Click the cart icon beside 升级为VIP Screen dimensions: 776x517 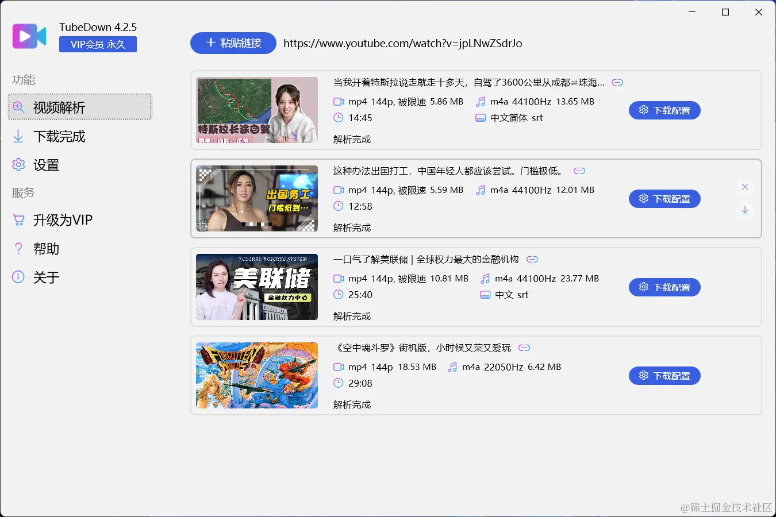(x=18, y=220)
